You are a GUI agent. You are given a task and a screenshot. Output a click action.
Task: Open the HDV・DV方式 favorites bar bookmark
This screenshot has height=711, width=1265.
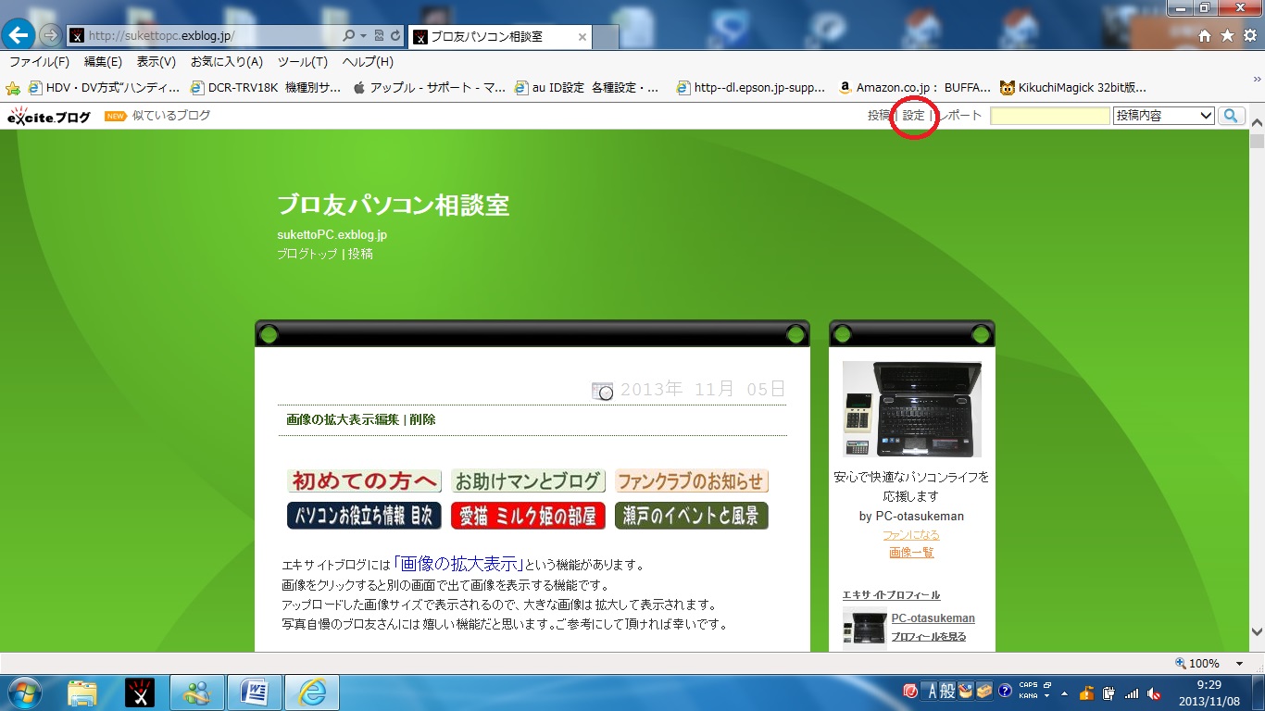click(x=104, y=88)
